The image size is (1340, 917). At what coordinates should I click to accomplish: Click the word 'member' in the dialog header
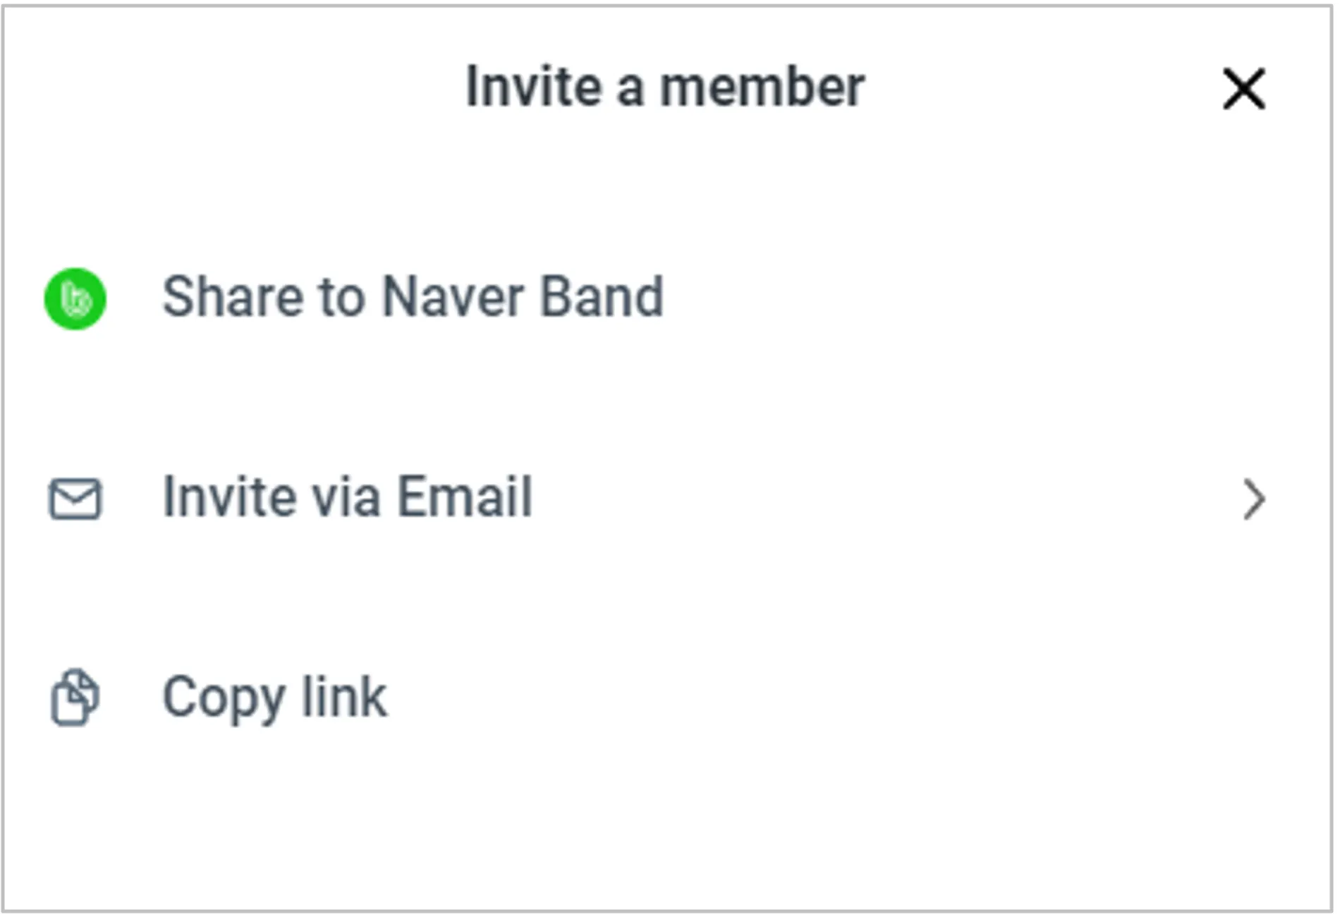[x=762, y=87]
